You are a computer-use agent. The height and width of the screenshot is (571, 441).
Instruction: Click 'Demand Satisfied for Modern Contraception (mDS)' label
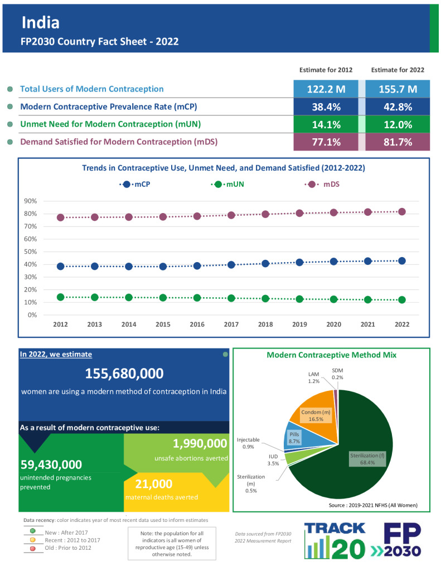coord(119,142)
